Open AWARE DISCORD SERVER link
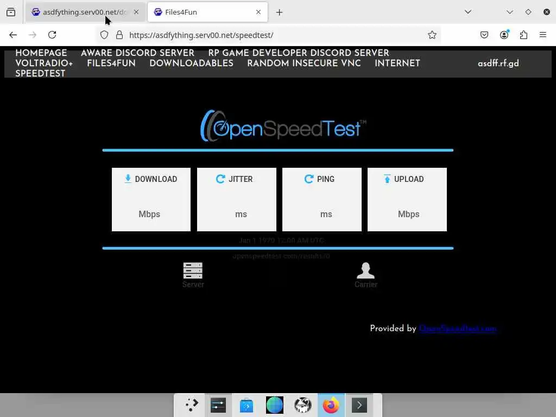 pos(137,53)
